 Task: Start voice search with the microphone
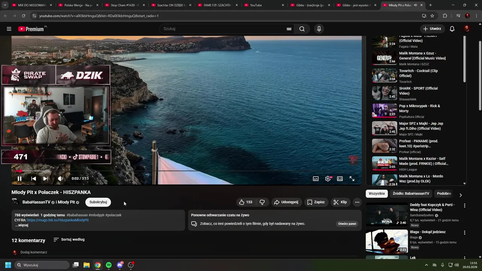click(319, 29)
